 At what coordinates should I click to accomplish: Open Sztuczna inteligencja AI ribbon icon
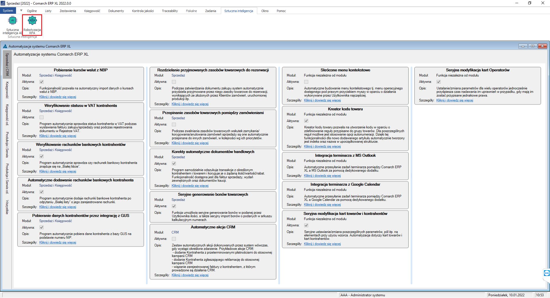[12, 26]
